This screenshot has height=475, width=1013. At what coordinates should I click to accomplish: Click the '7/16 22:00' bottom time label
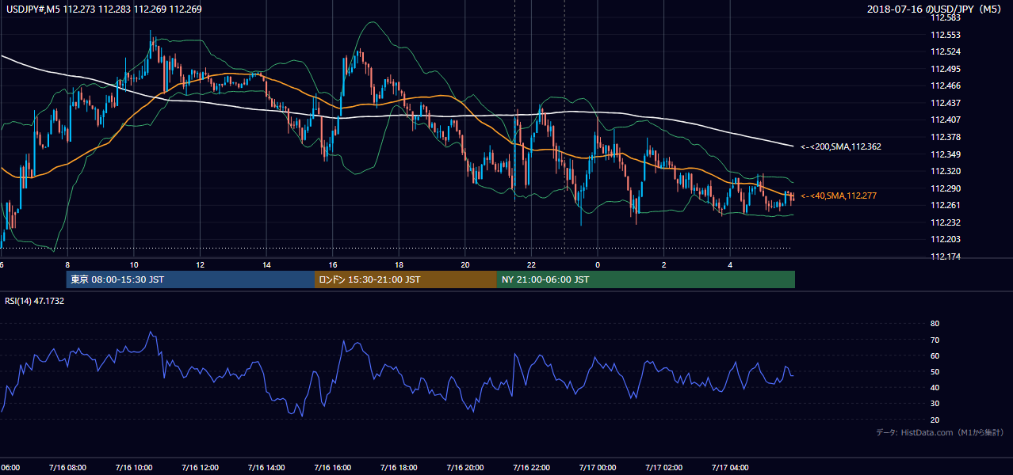[x=531, y=467]
